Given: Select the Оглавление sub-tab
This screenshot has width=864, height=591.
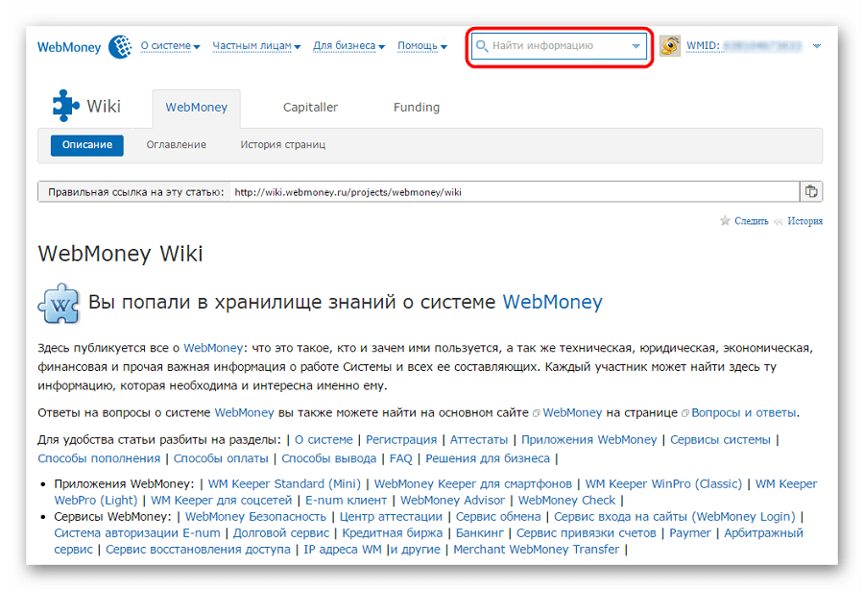Looking at the screenshot, I should click(177, 145).
